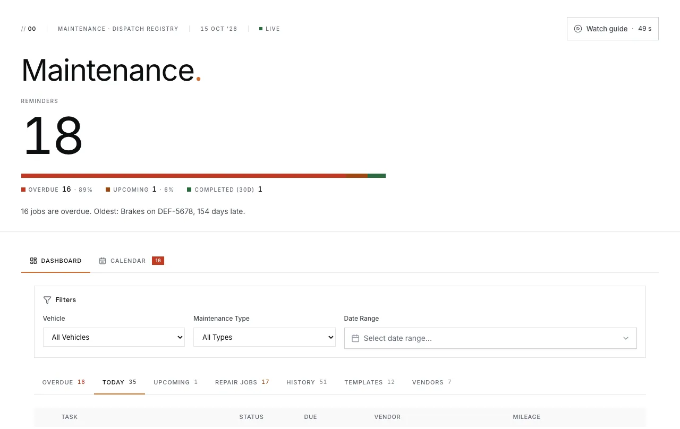Screen dimensions: 680x429
Task: Open the Repair Jobs tab
Action: click(242, 382)
